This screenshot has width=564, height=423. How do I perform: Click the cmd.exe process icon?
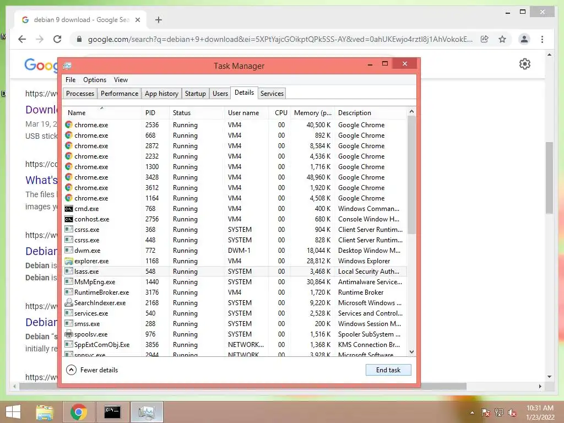click(x=68, y=209)
